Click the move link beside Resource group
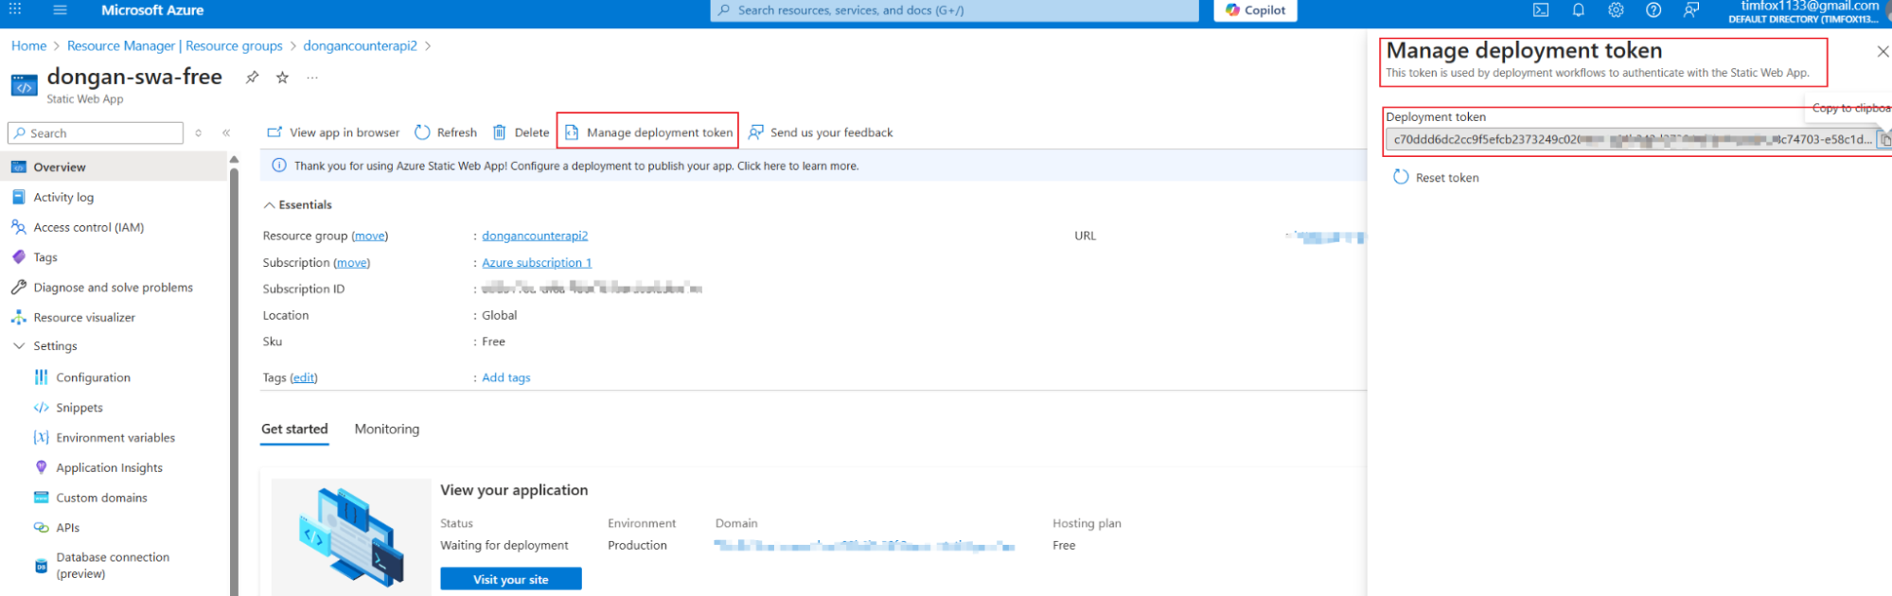 click(x=369, y=236)
